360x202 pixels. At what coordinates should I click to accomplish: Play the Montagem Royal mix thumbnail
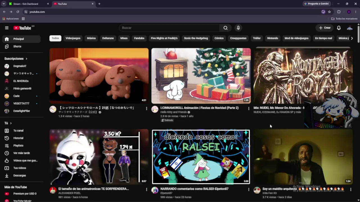303,76
